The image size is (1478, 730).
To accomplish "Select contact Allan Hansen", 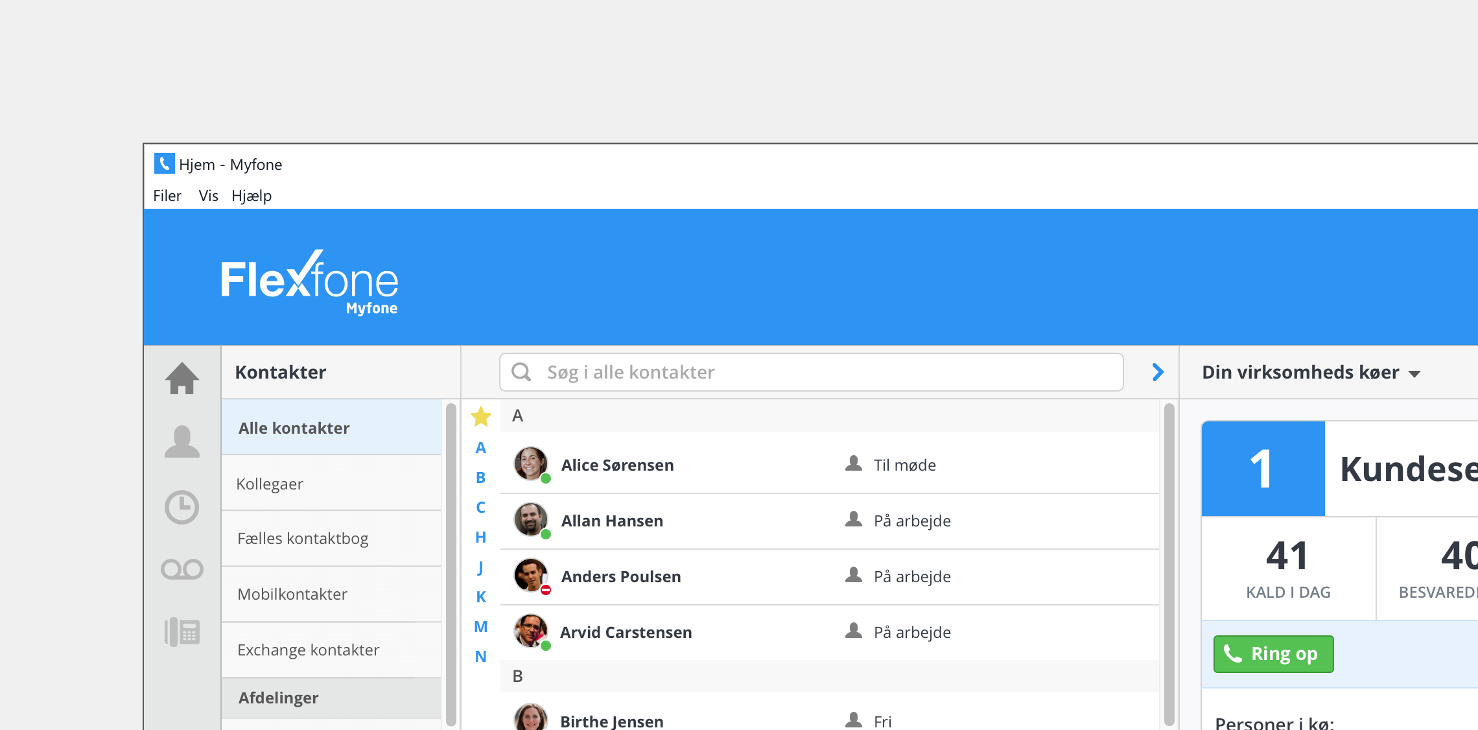I will pos(830,521).
